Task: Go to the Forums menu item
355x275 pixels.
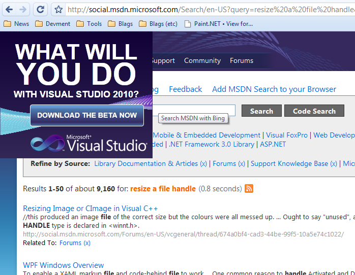Action: click(242, 60)
